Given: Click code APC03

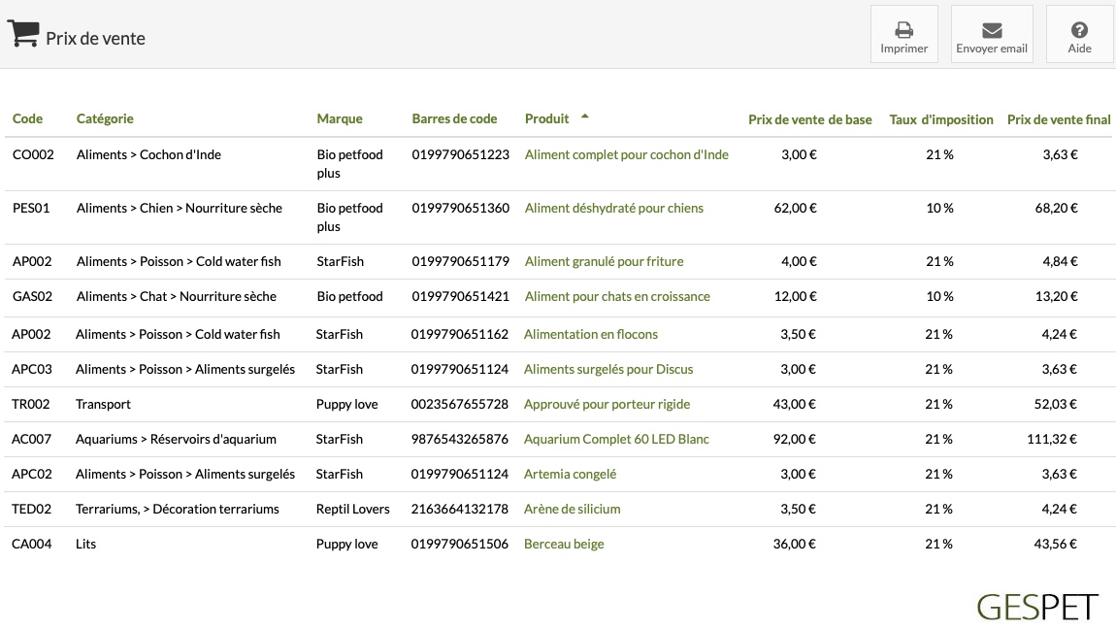Looking at the screenshot, I should [x=32, y=369].
